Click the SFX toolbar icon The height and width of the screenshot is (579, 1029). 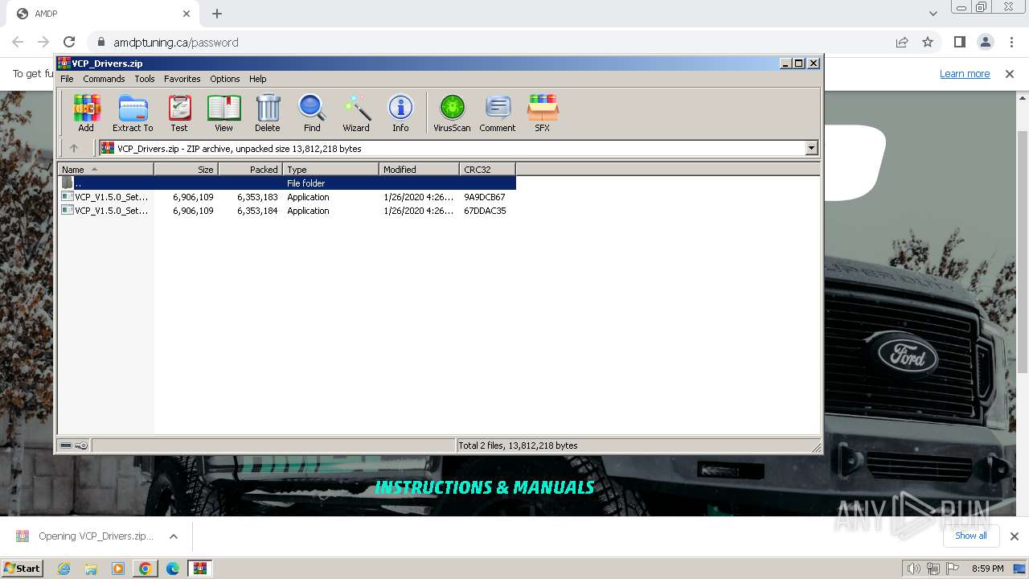tap(543, 113)
